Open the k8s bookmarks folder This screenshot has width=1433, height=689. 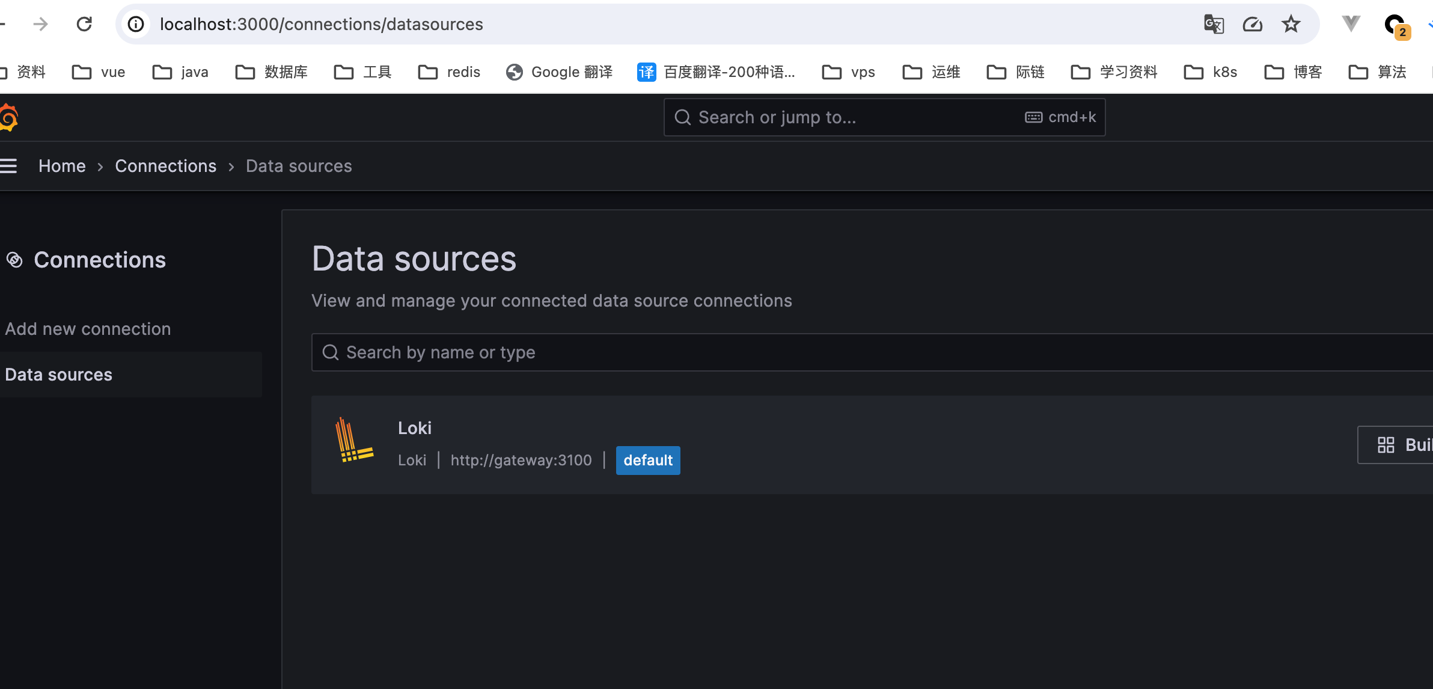click(x=1211, y=72)
